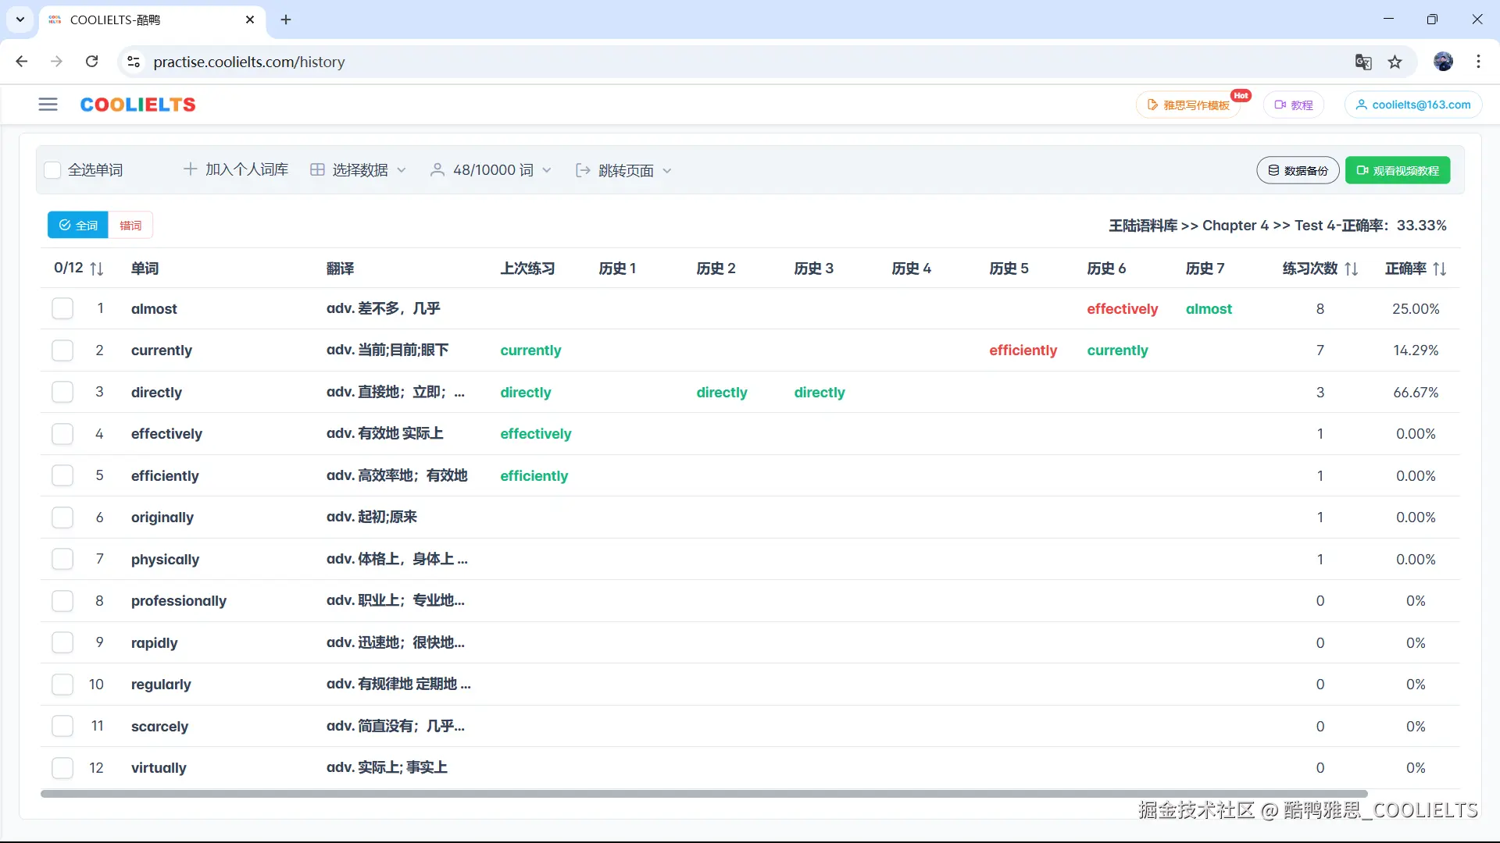The image size is (1500, 843).
Task: Expand the jump to page dropdown
Action: click(623, 170)
